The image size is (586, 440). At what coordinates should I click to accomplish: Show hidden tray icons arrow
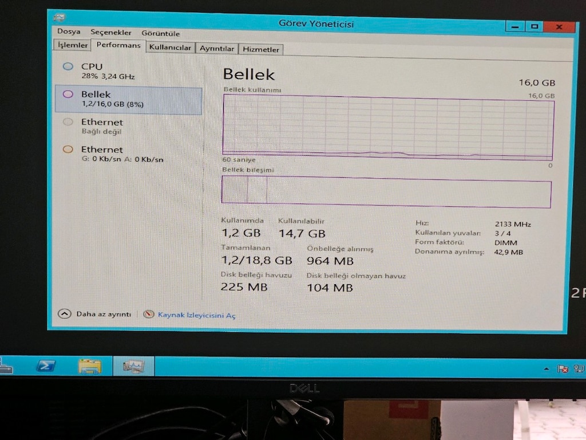coord(547,369)
